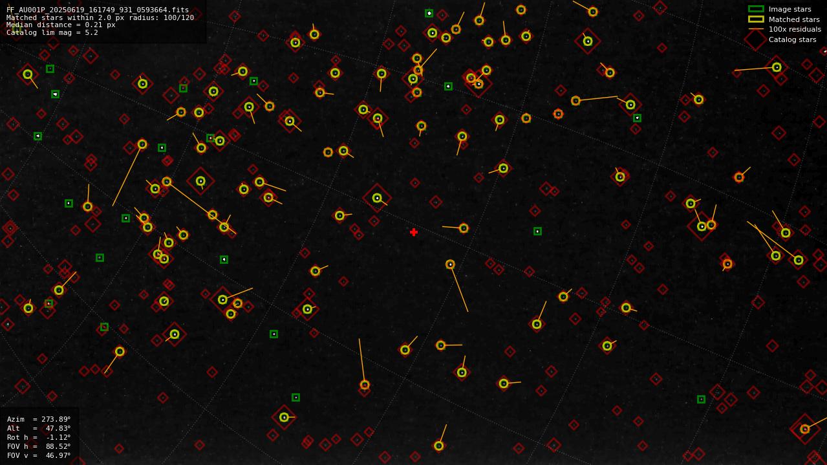Select the 'Catalog stars' legend label
Viewport: 827px width, 465px height.
792,40
